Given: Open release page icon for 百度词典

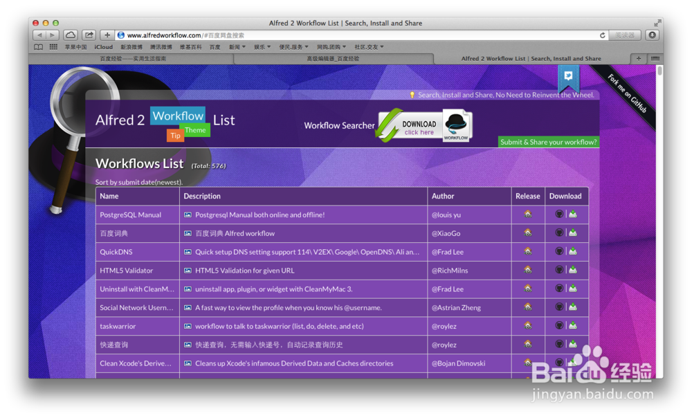Looking at the screenshot, I should pos(528,233).
